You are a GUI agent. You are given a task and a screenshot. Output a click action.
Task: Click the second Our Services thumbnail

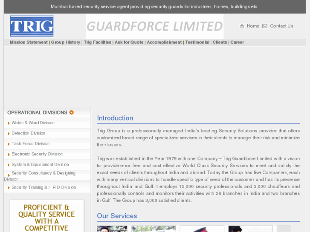coord(154,229)
